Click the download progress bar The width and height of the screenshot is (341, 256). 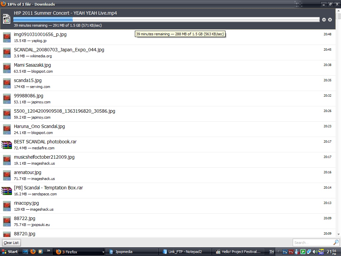[167, 20]
